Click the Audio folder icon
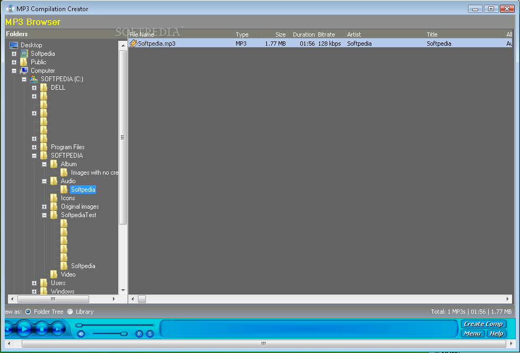This screenshot has height=353, width=520. click(x=54, y=181)
